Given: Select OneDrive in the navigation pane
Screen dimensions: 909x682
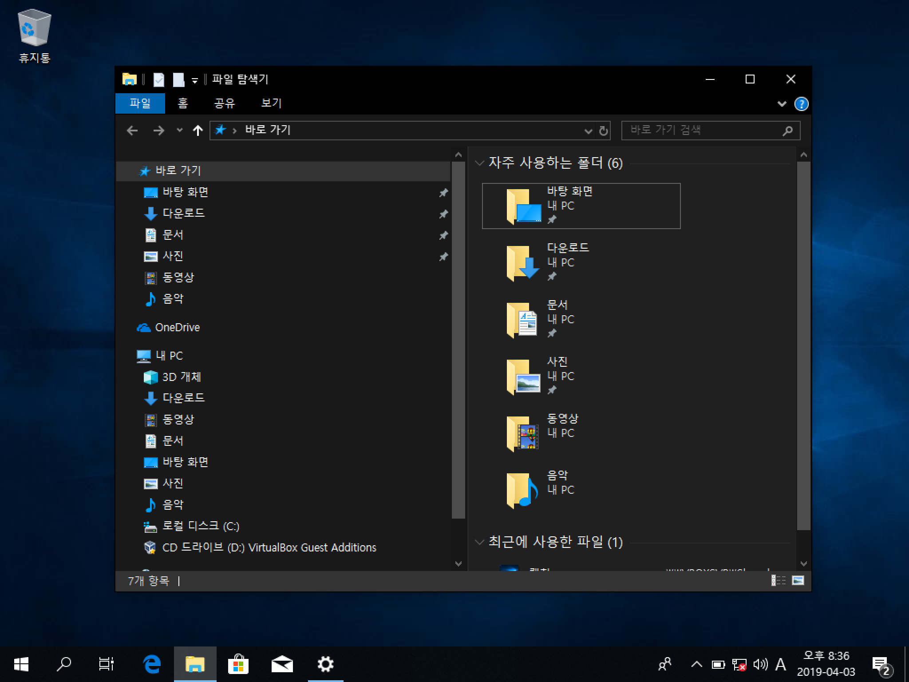Looking at the screenshot, I should pyautogui.click(x=177, y=328).
